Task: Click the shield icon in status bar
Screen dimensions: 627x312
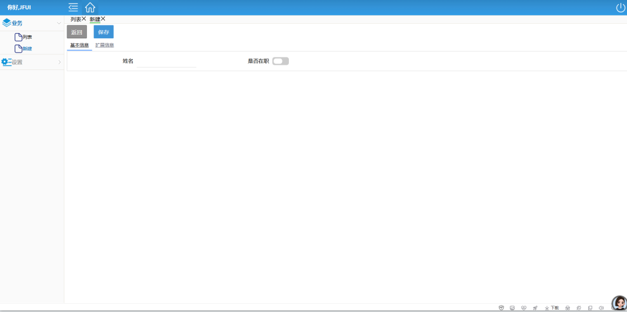Action: (x=501, y=308)
